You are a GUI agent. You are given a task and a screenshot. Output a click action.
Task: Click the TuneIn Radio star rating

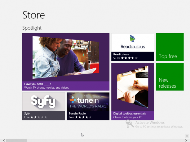[83, 117]
